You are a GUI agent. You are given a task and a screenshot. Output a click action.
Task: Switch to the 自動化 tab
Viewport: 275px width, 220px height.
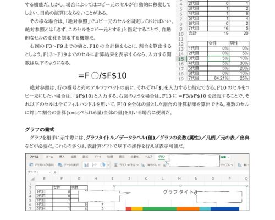[x=135, y=157]
